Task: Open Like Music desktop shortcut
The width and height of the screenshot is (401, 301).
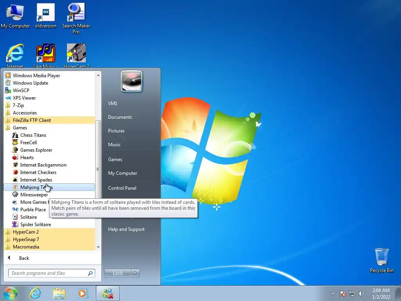Action: click(45, 55)
